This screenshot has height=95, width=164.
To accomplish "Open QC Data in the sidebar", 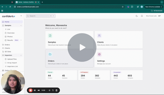I will 8,51.
